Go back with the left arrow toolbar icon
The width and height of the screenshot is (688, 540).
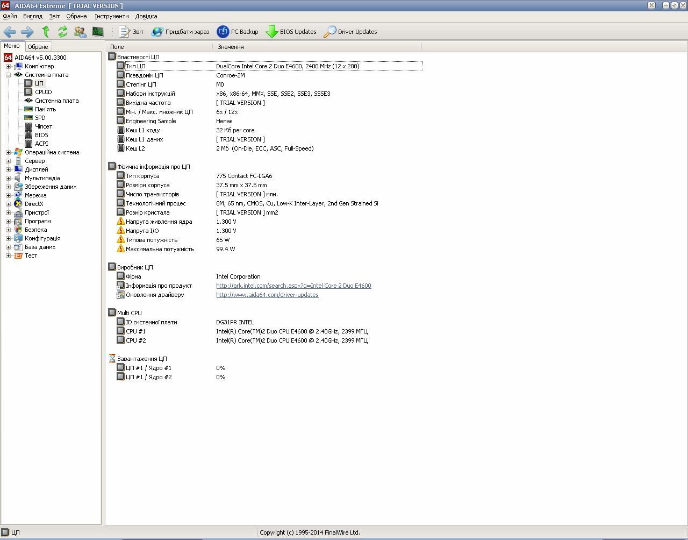pos(10,32)
